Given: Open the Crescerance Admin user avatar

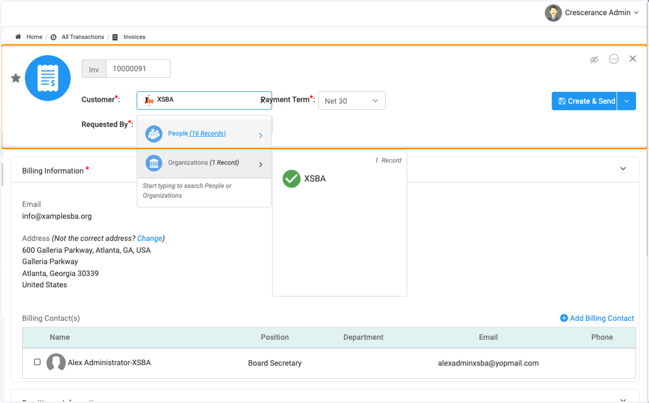Looking at the screenshot, I should 553,13.
